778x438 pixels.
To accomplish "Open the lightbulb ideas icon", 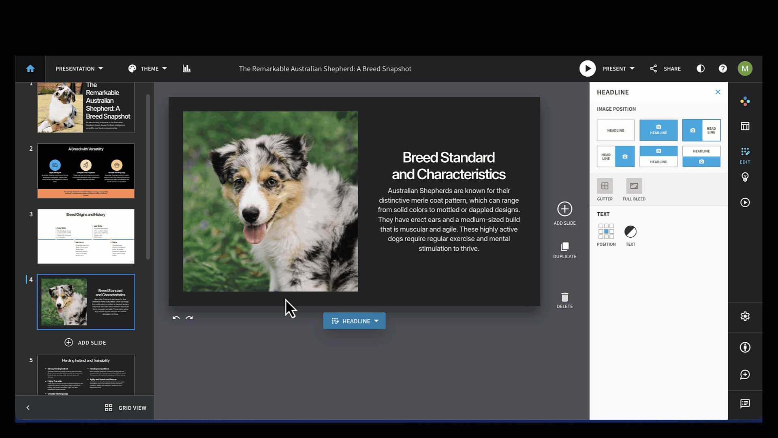I will tap(745, 177).
